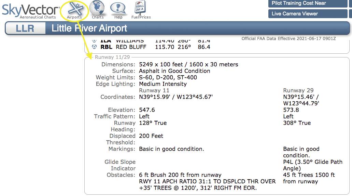Click the SkyVector Aeronautical Charts logo
This screenshot has width=352, height=196.
[x=31, y=11]
